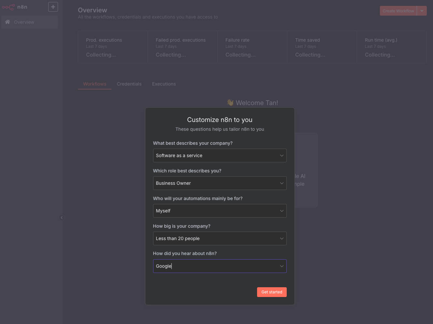This screenshot has width=433, height=324.
Task: Click 'How did you hear about n8n?' label
Action: tap(185, 253)
